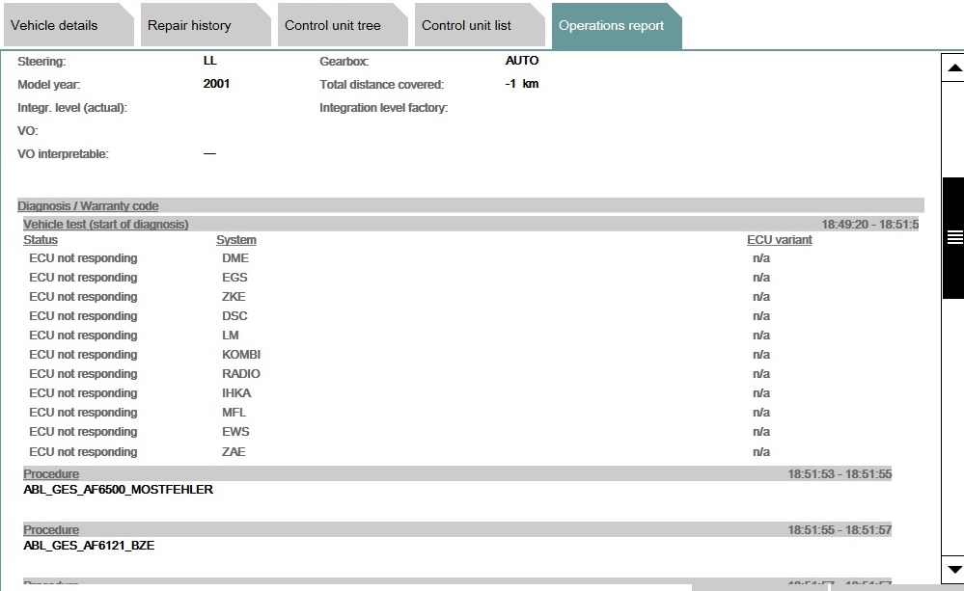Click the first Procedure section header

tap(51, 474)
